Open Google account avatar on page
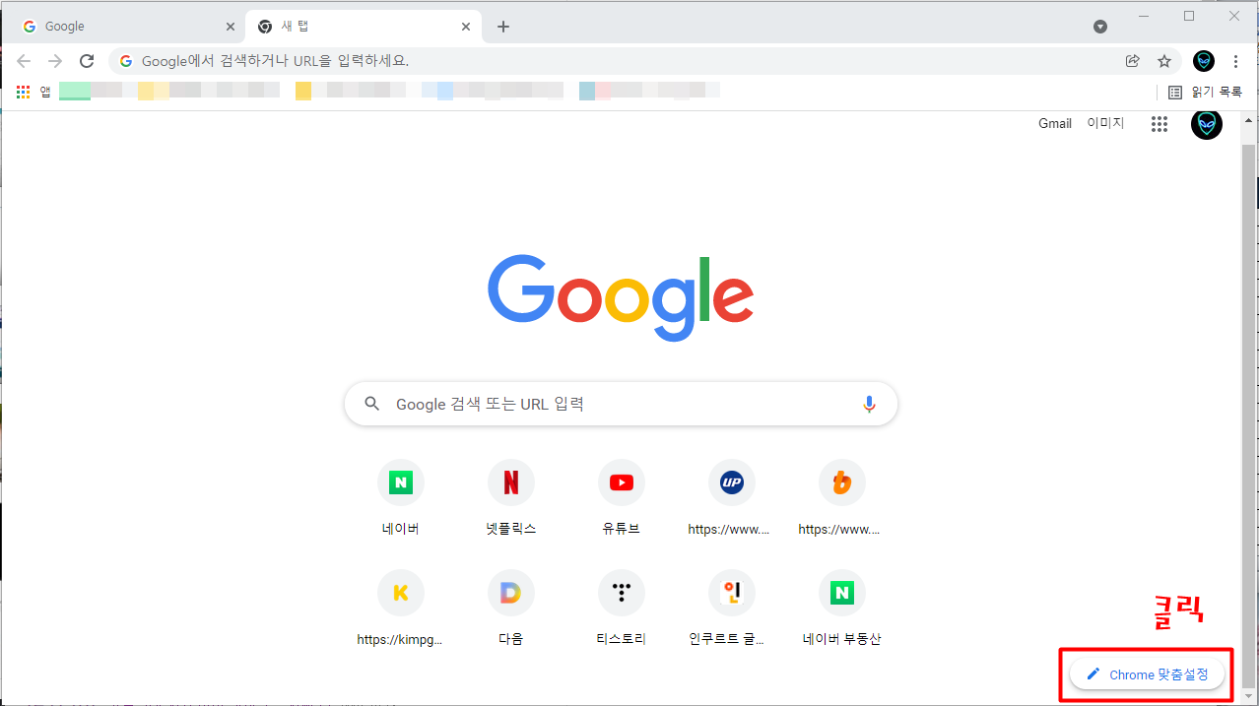1259x706 pixels. [1207, 124]
